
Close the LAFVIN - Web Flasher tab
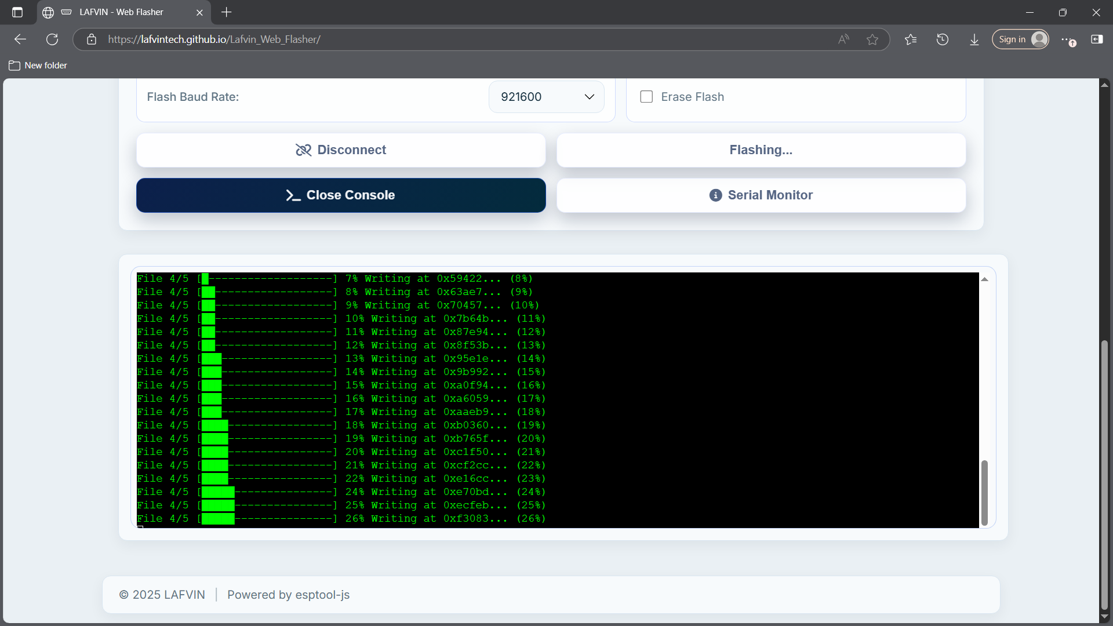pos(199,12)
